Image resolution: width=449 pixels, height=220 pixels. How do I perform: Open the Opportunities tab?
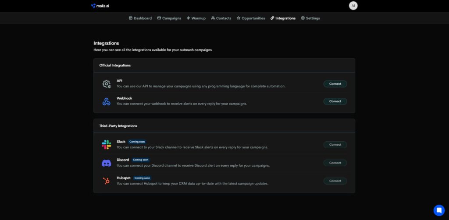click(x=251, y=18)
